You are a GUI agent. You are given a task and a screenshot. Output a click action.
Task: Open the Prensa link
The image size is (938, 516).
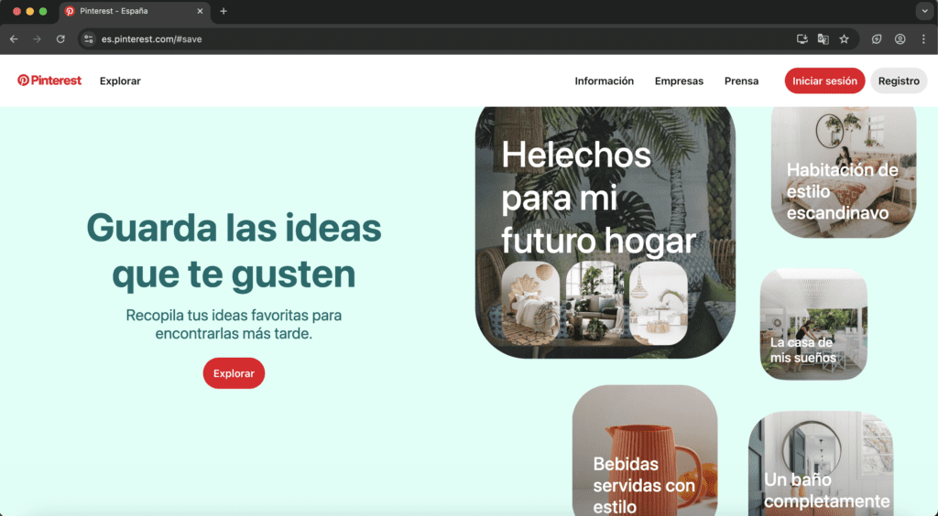click(741, 81)
